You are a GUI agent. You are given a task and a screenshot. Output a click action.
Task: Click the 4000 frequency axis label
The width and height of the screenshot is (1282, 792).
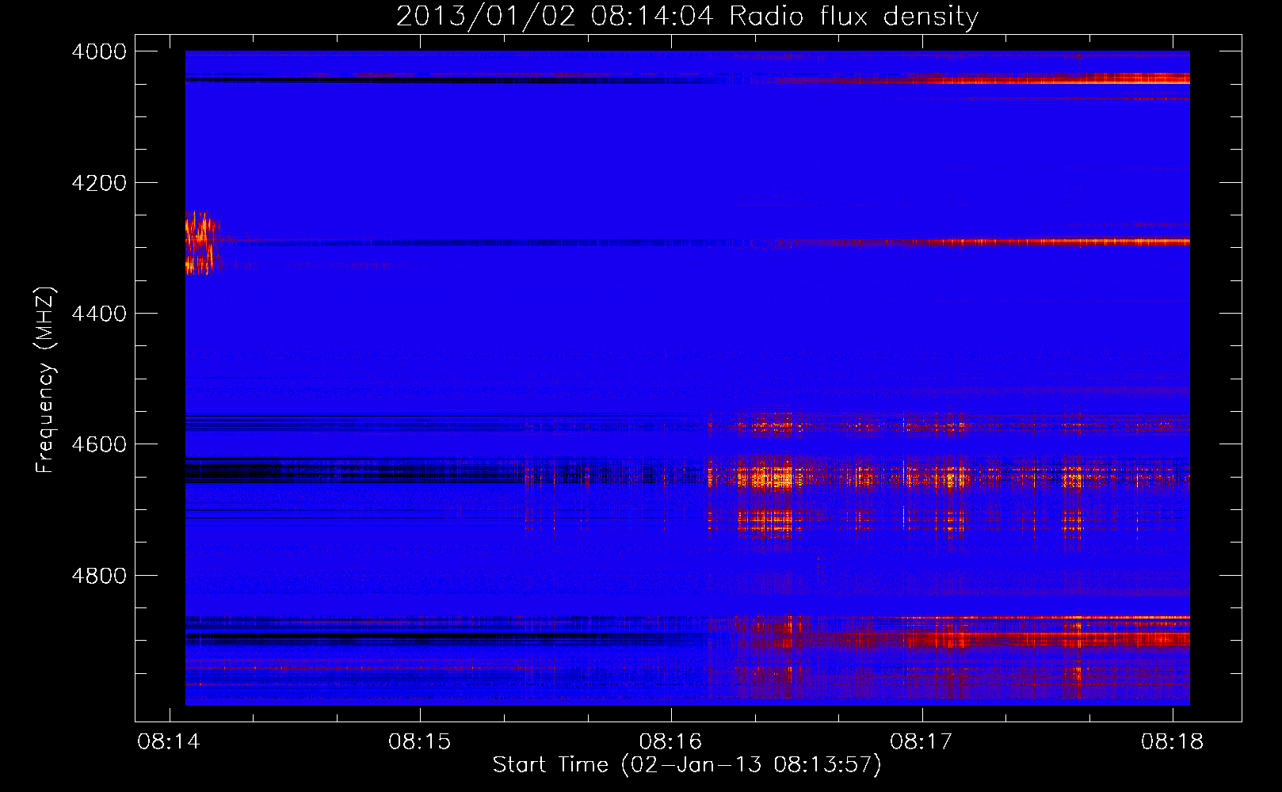(98, 51)
